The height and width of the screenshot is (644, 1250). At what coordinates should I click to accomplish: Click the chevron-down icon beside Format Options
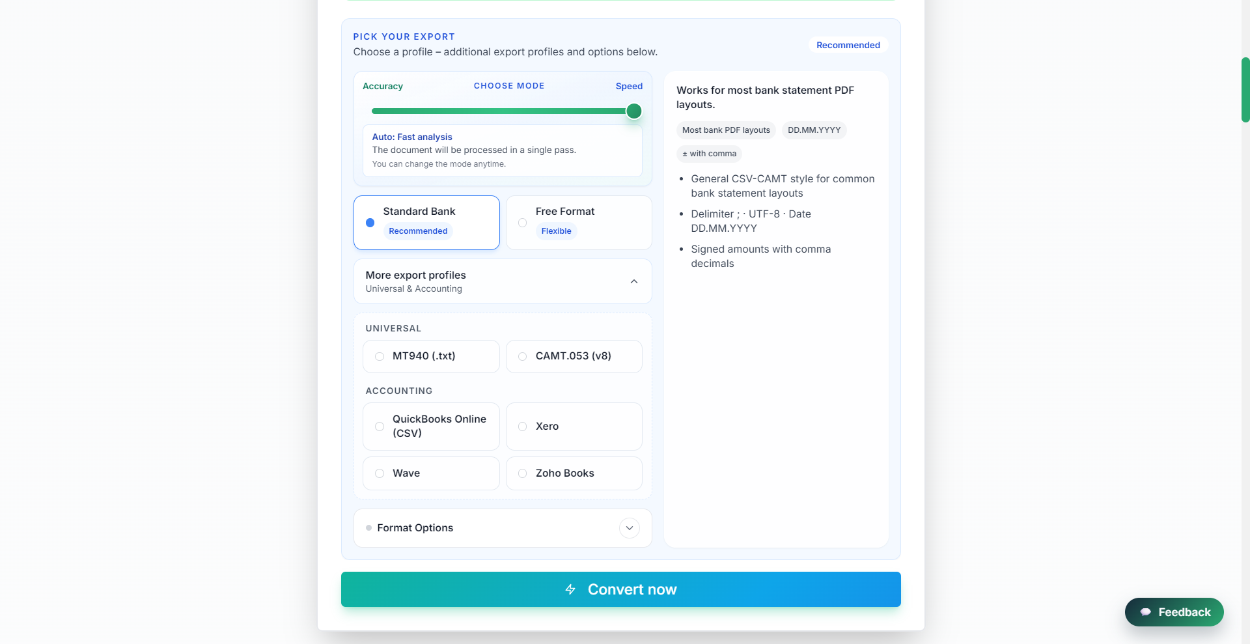click(x=629, y=528)
